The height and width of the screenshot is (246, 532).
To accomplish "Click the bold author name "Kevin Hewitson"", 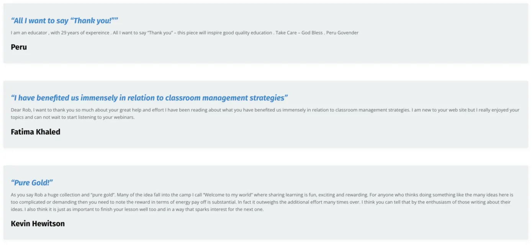I will [38, 224].
